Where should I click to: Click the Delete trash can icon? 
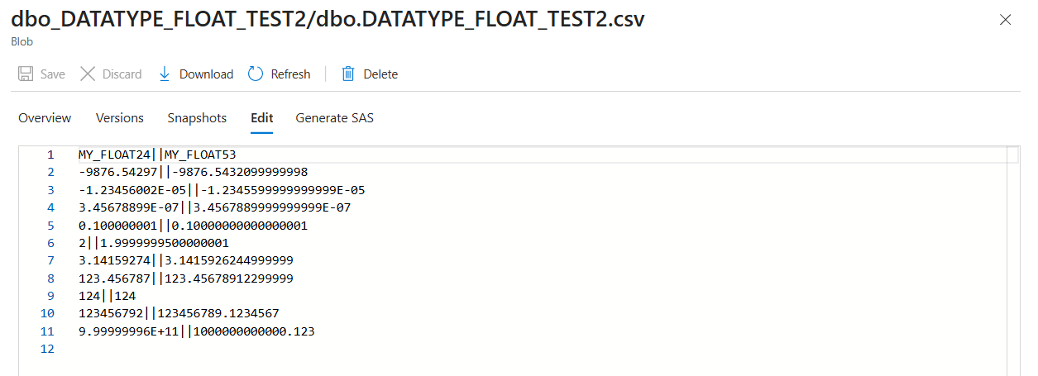coord(348,74)
